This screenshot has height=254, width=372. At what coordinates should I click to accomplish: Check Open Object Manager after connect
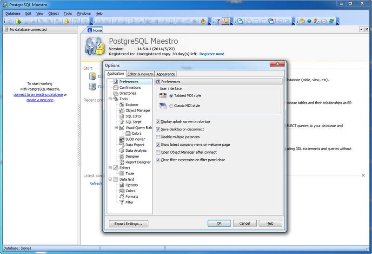click(x=158, y=152)
